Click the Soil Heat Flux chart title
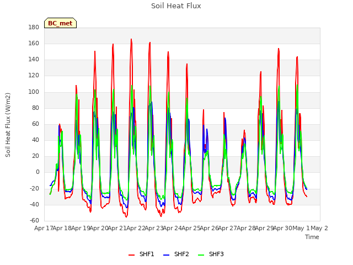This screenshot has width=353, height=265. click(176, 6)
